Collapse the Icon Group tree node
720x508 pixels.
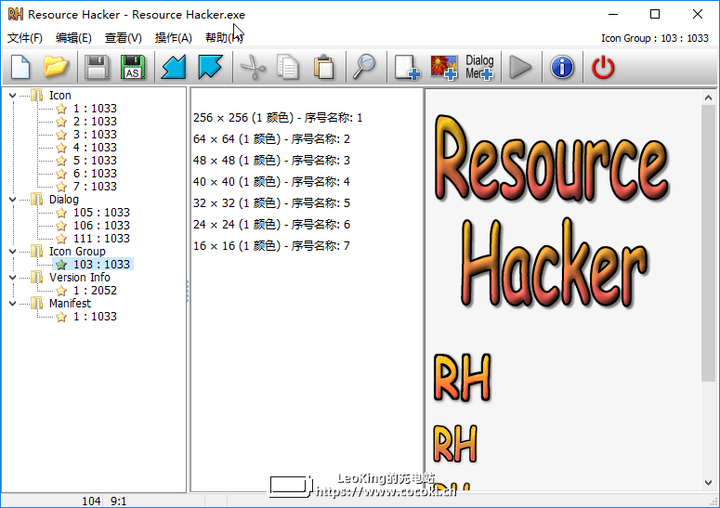click(12, 252)
